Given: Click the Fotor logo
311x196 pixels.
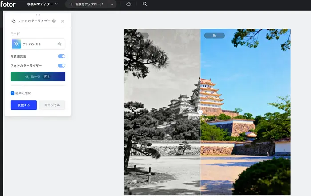Looking at the screenshot, I should [8, 4].
